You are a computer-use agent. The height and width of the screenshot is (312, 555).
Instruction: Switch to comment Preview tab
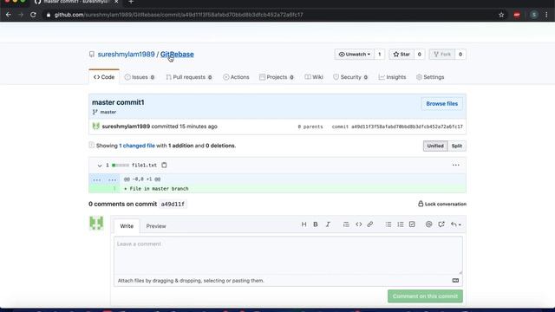pos(156,226)
